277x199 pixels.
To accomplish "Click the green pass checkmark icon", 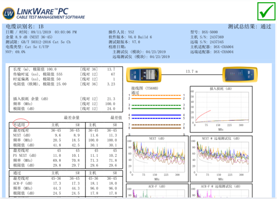I will (267, 11).
